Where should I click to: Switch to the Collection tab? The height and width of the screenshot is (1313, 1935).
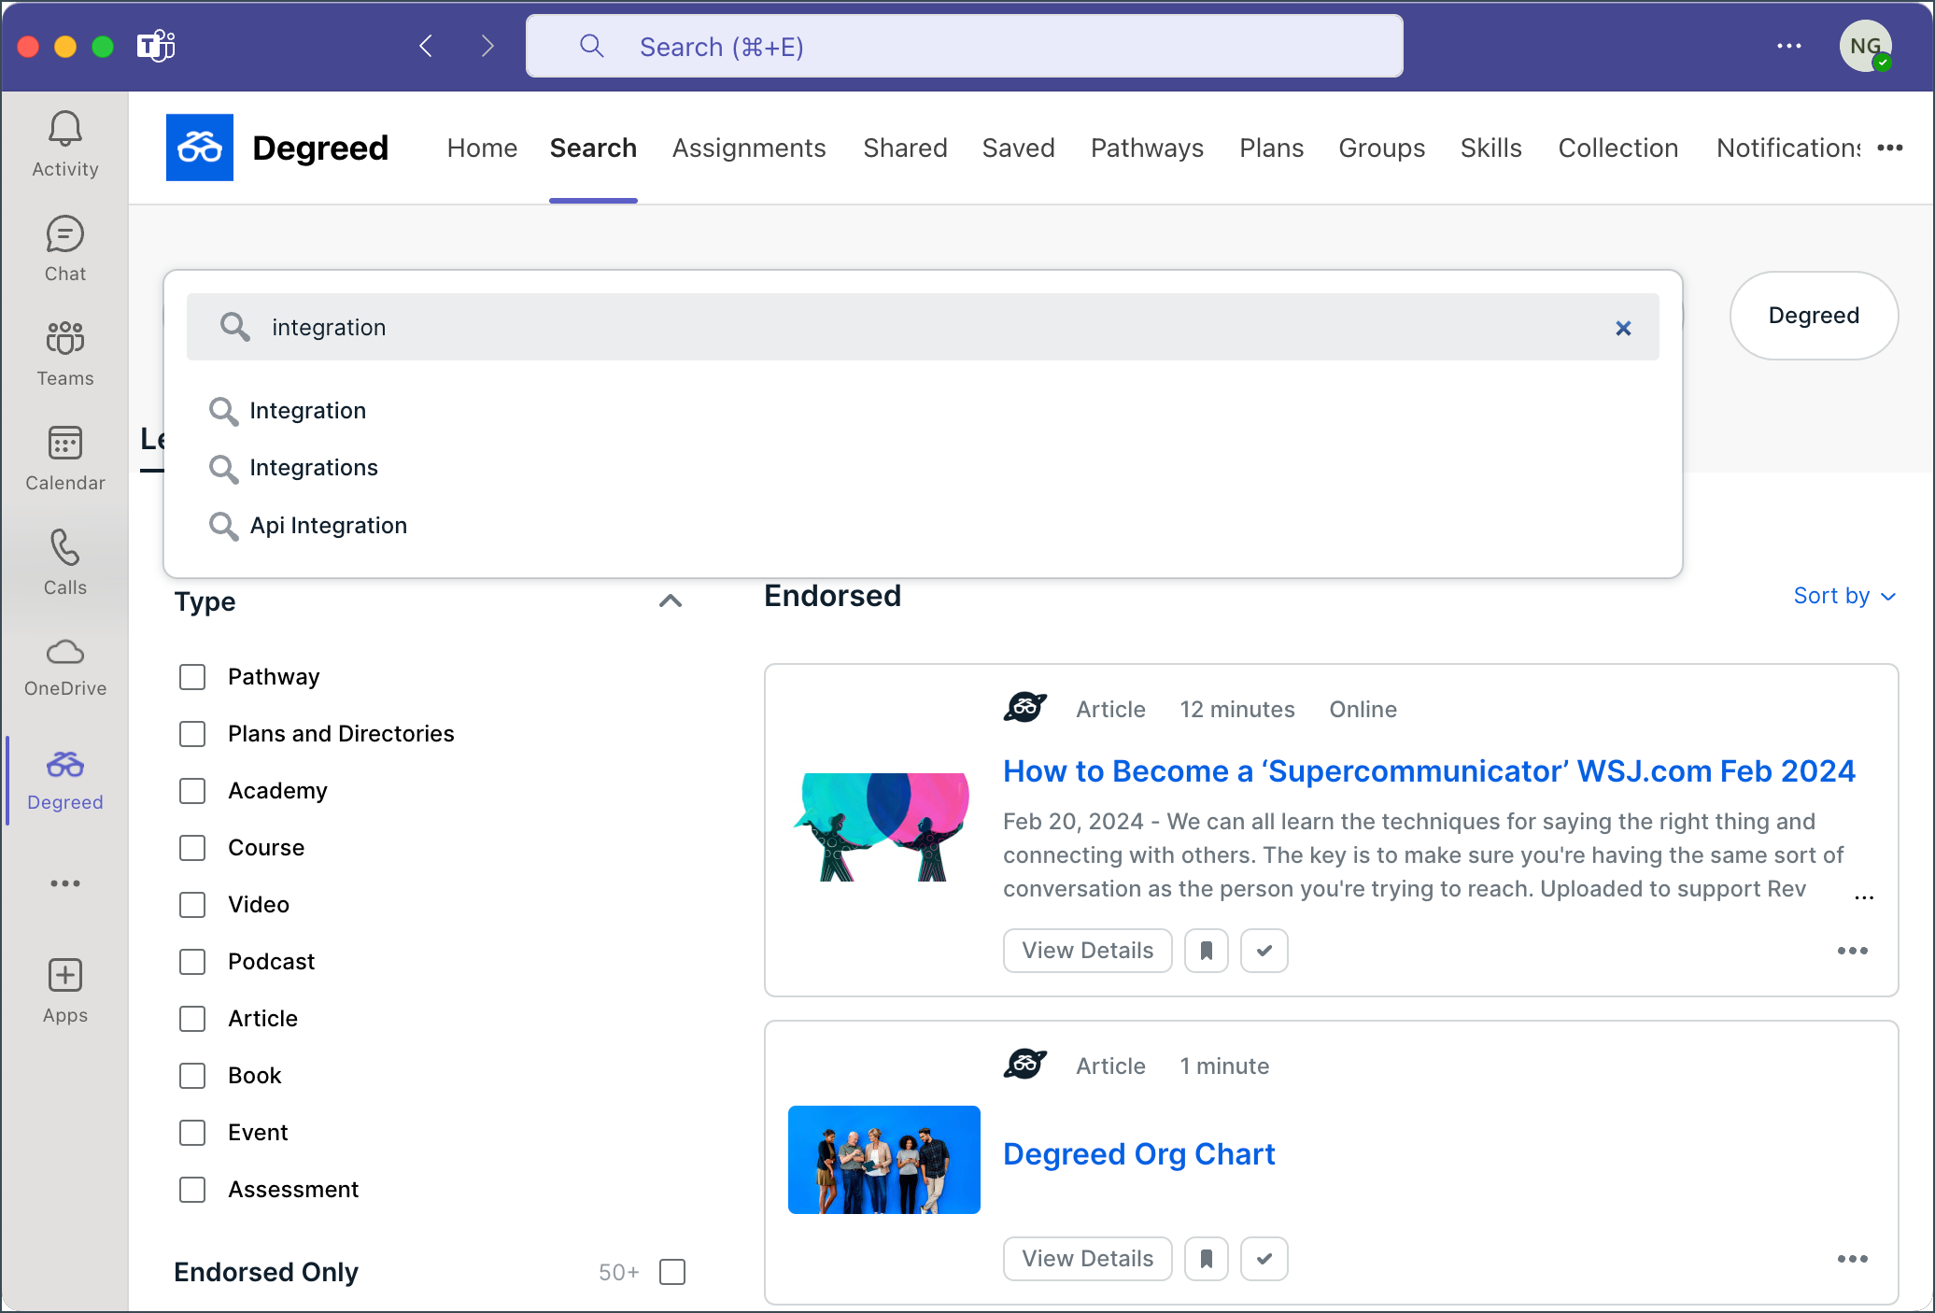pos(1617,148)
